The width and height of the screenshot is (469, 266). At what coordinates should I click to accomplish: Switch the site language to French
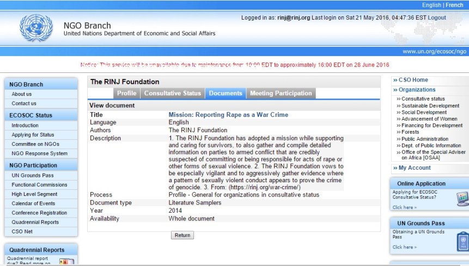tap(455, 5)
